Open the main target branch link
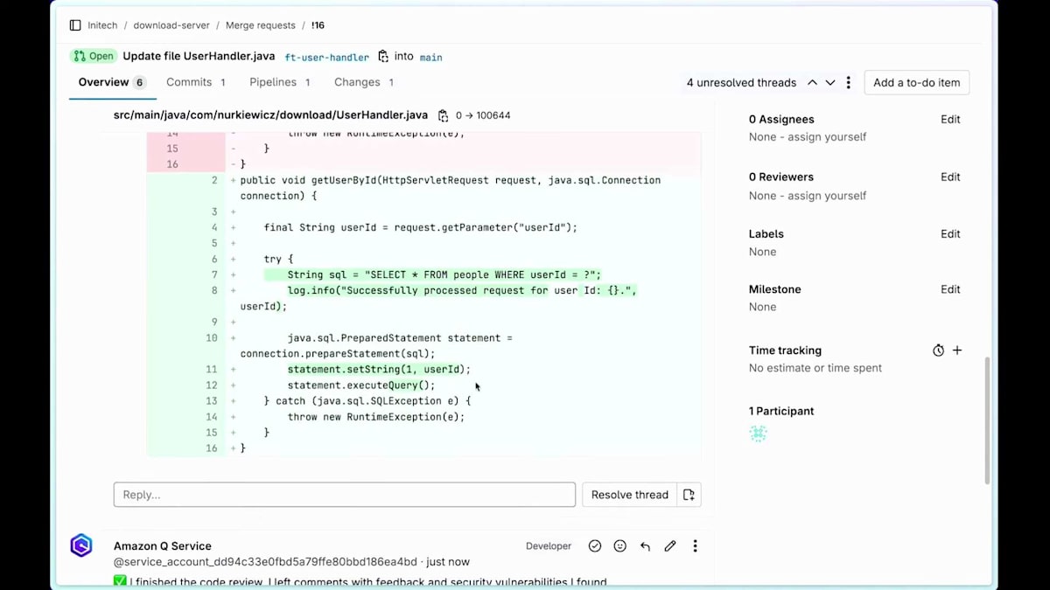The width and height of the screenshot is (1050, 590). (x=430, y=57)
